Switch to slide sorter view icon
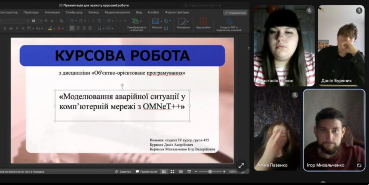Screen dimensions: 369x185 172,172
